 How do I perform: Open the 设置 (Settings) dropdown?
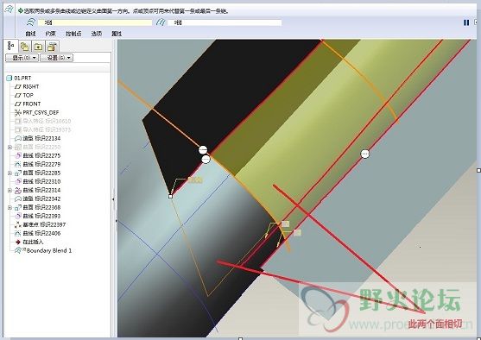pos(57,58)
